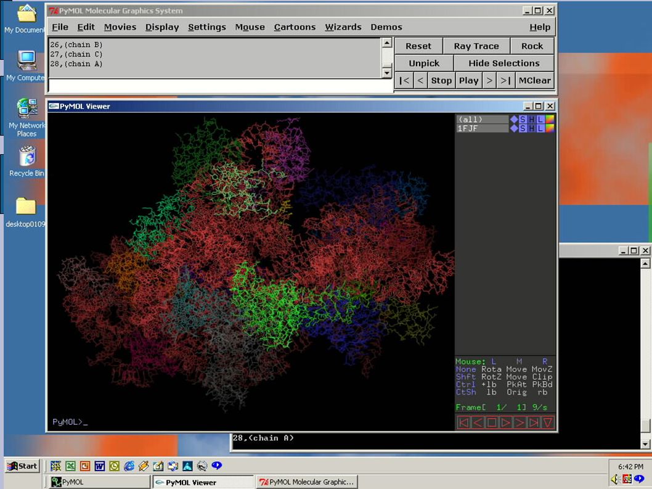The image size is (652, 489).
Task: Rewind movie with the |< button
Action: [x=404, y=80]
